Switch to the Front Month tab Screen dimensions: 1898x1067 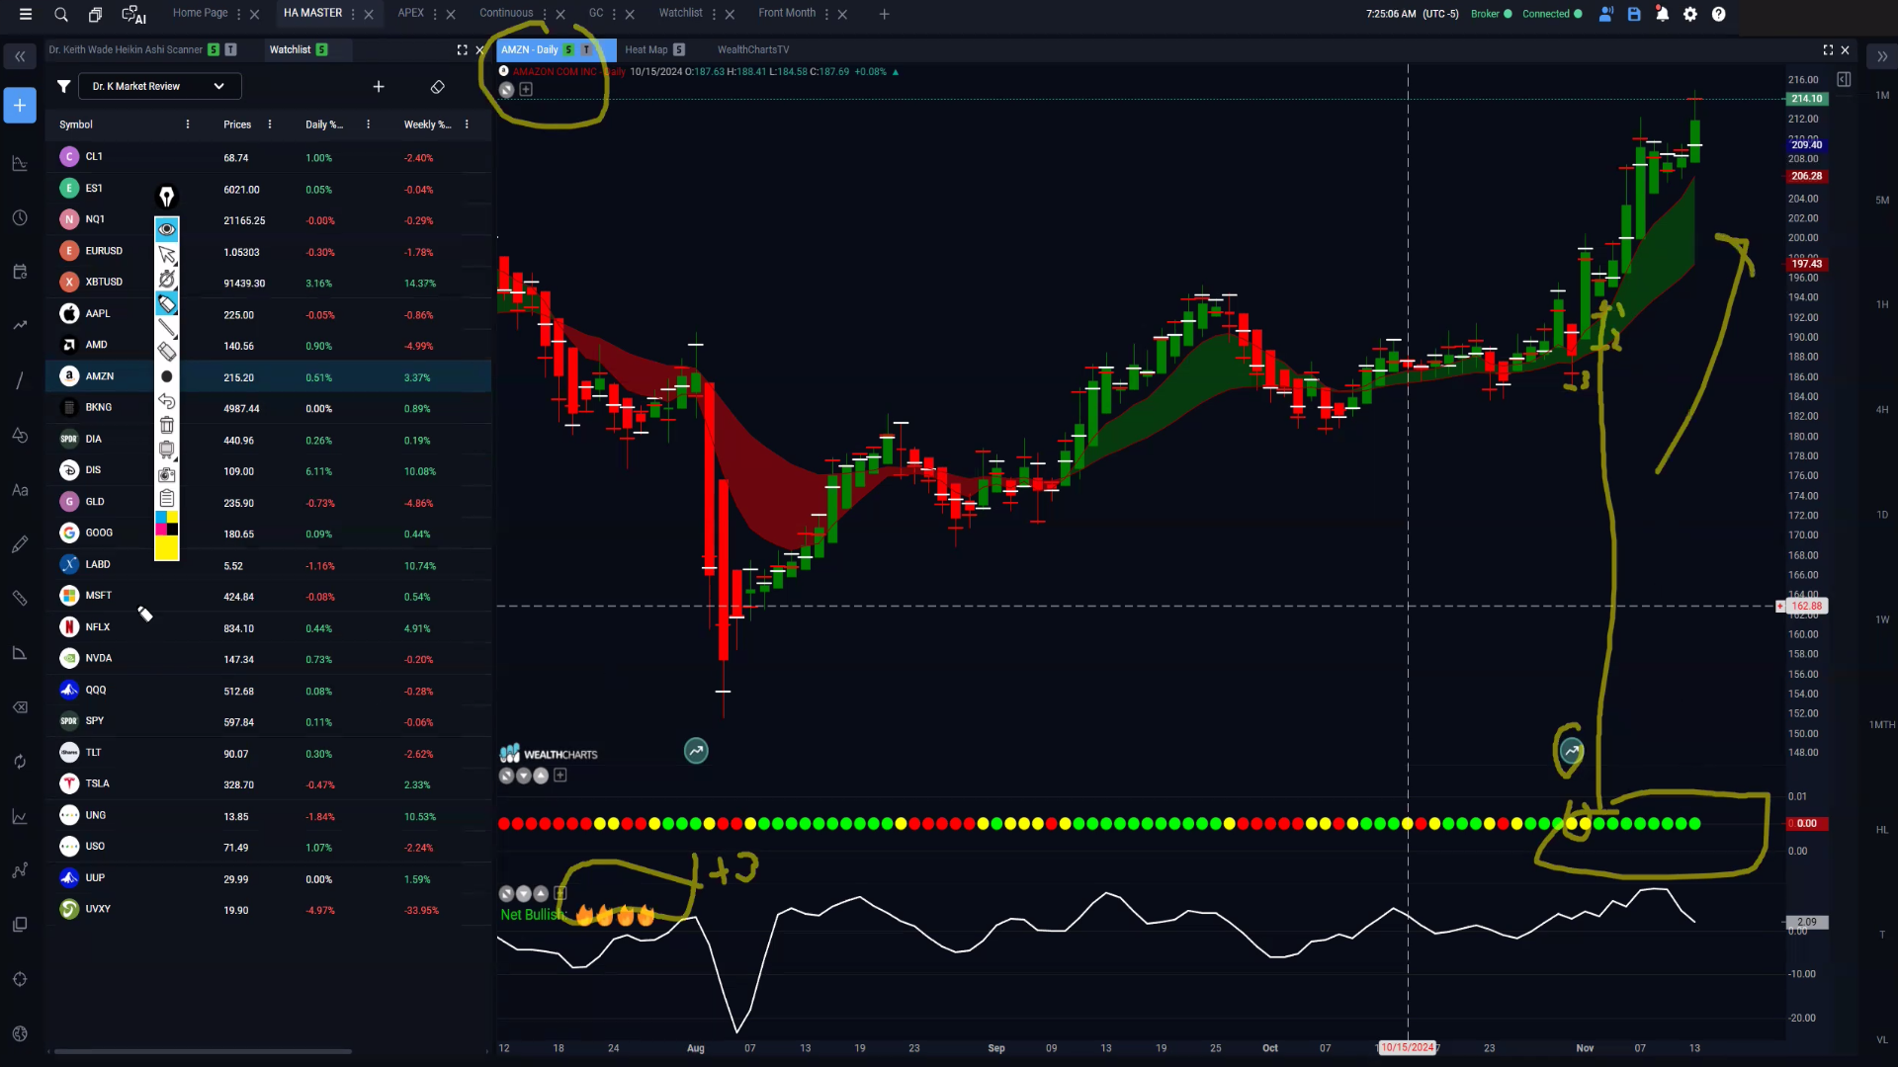coord(787,13)
